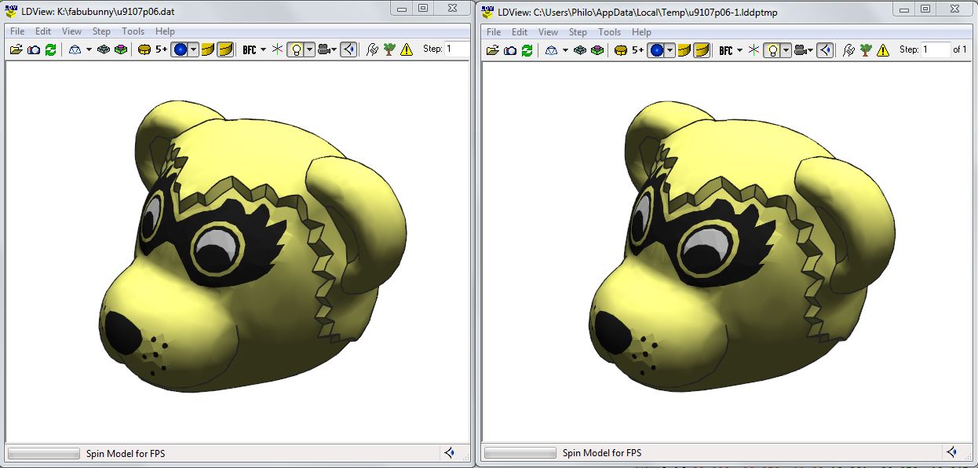The height and width of the screenshot is (468, 978).
Task: Toggle edge lines icon in left window toolbar
Action: coord(121,49)
